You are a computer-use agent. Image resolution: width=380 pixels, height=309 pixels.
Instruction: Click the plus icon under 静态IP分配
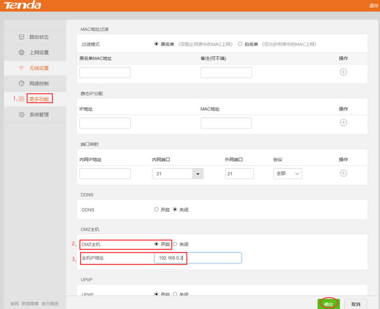click(x=343, y=123)
